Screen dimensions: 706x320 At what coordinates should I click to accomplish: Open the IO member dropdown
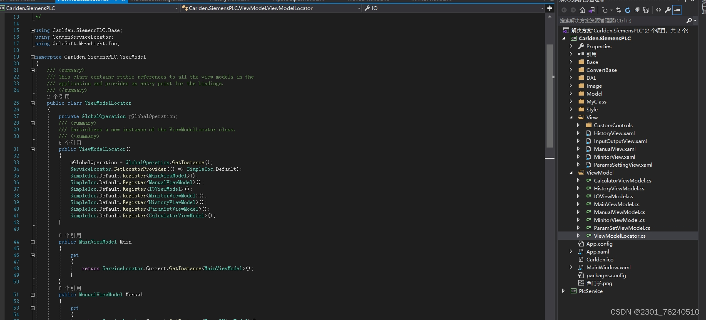[x=542, y=8]
